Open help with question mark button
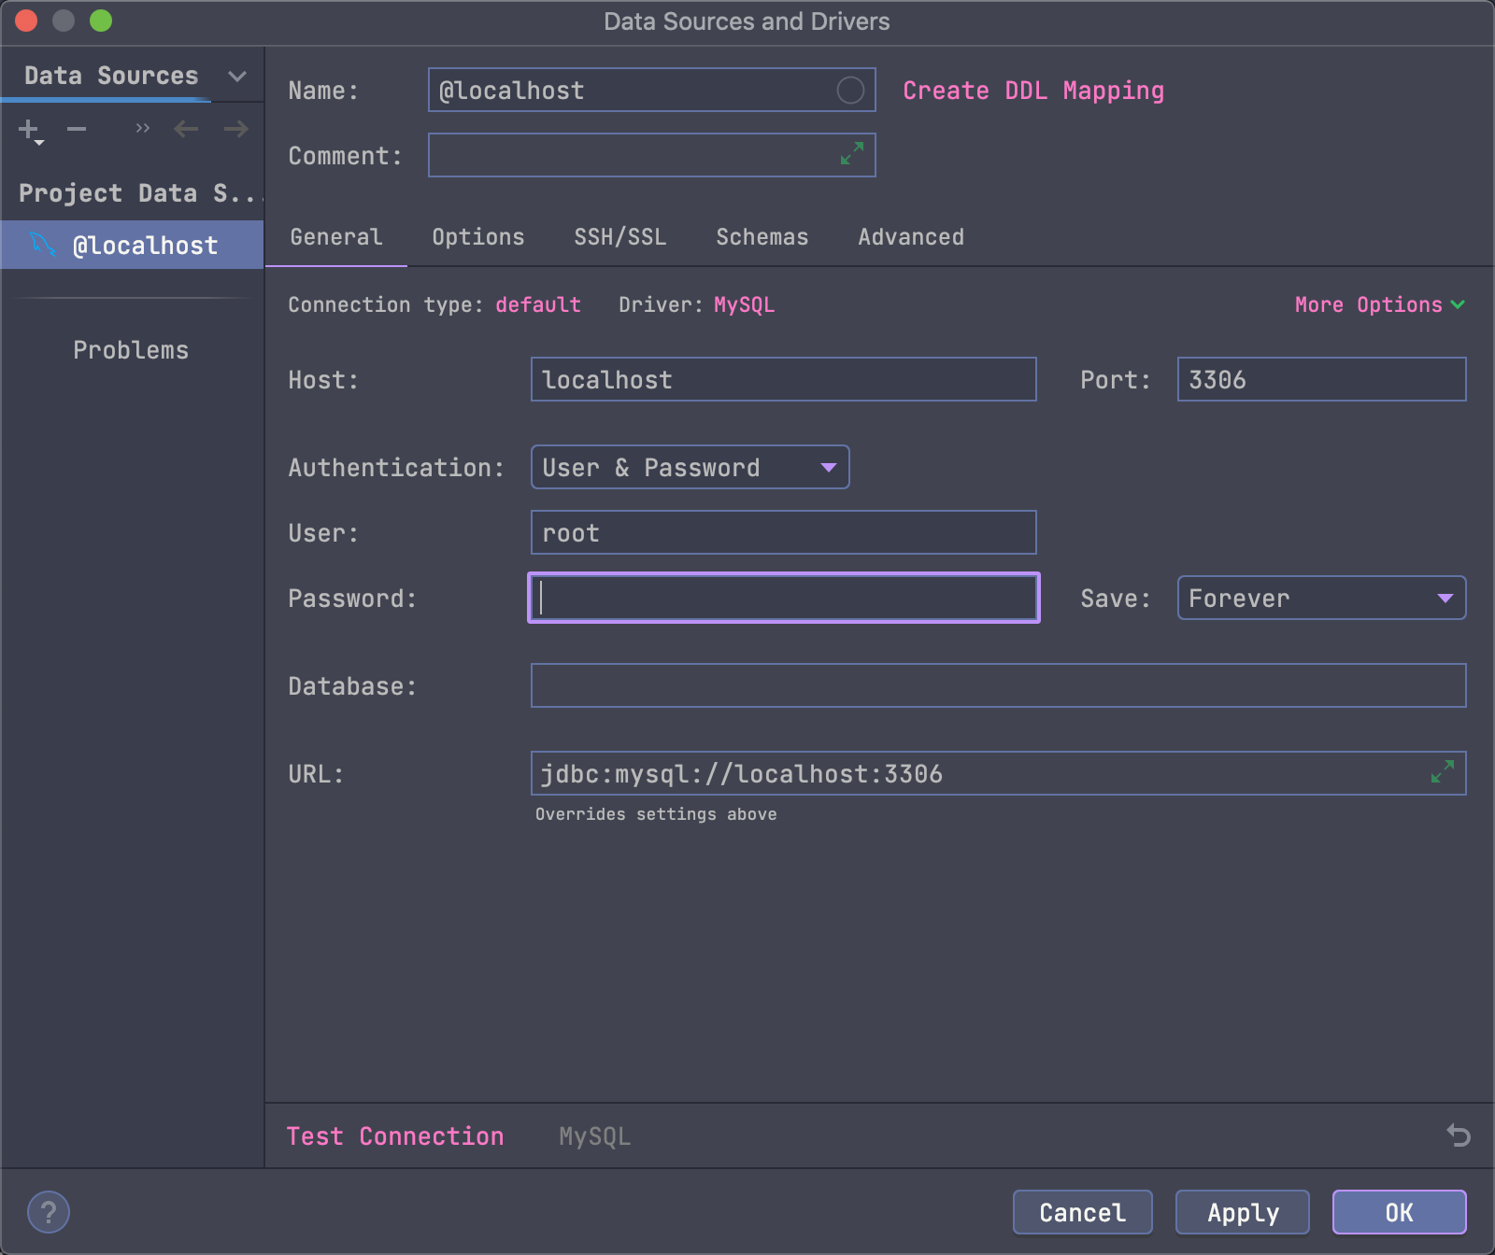Image resolution: width=1495 pixels, height=1255 pixels. coord(49,1212)
